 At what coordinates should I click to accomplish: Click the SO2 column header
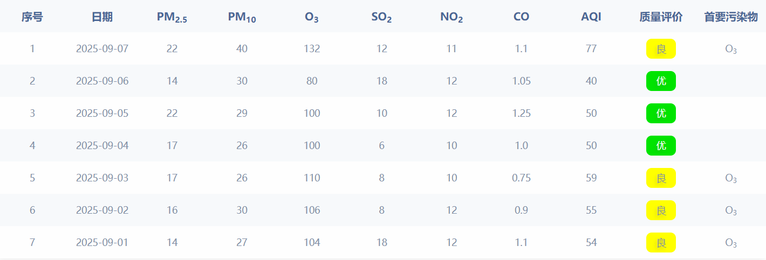pyautogui.click(x=381, y=18)
